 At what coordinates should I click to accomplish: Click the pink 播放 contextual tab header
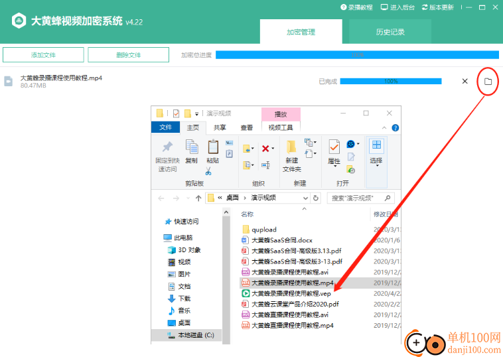coord(281,114)
